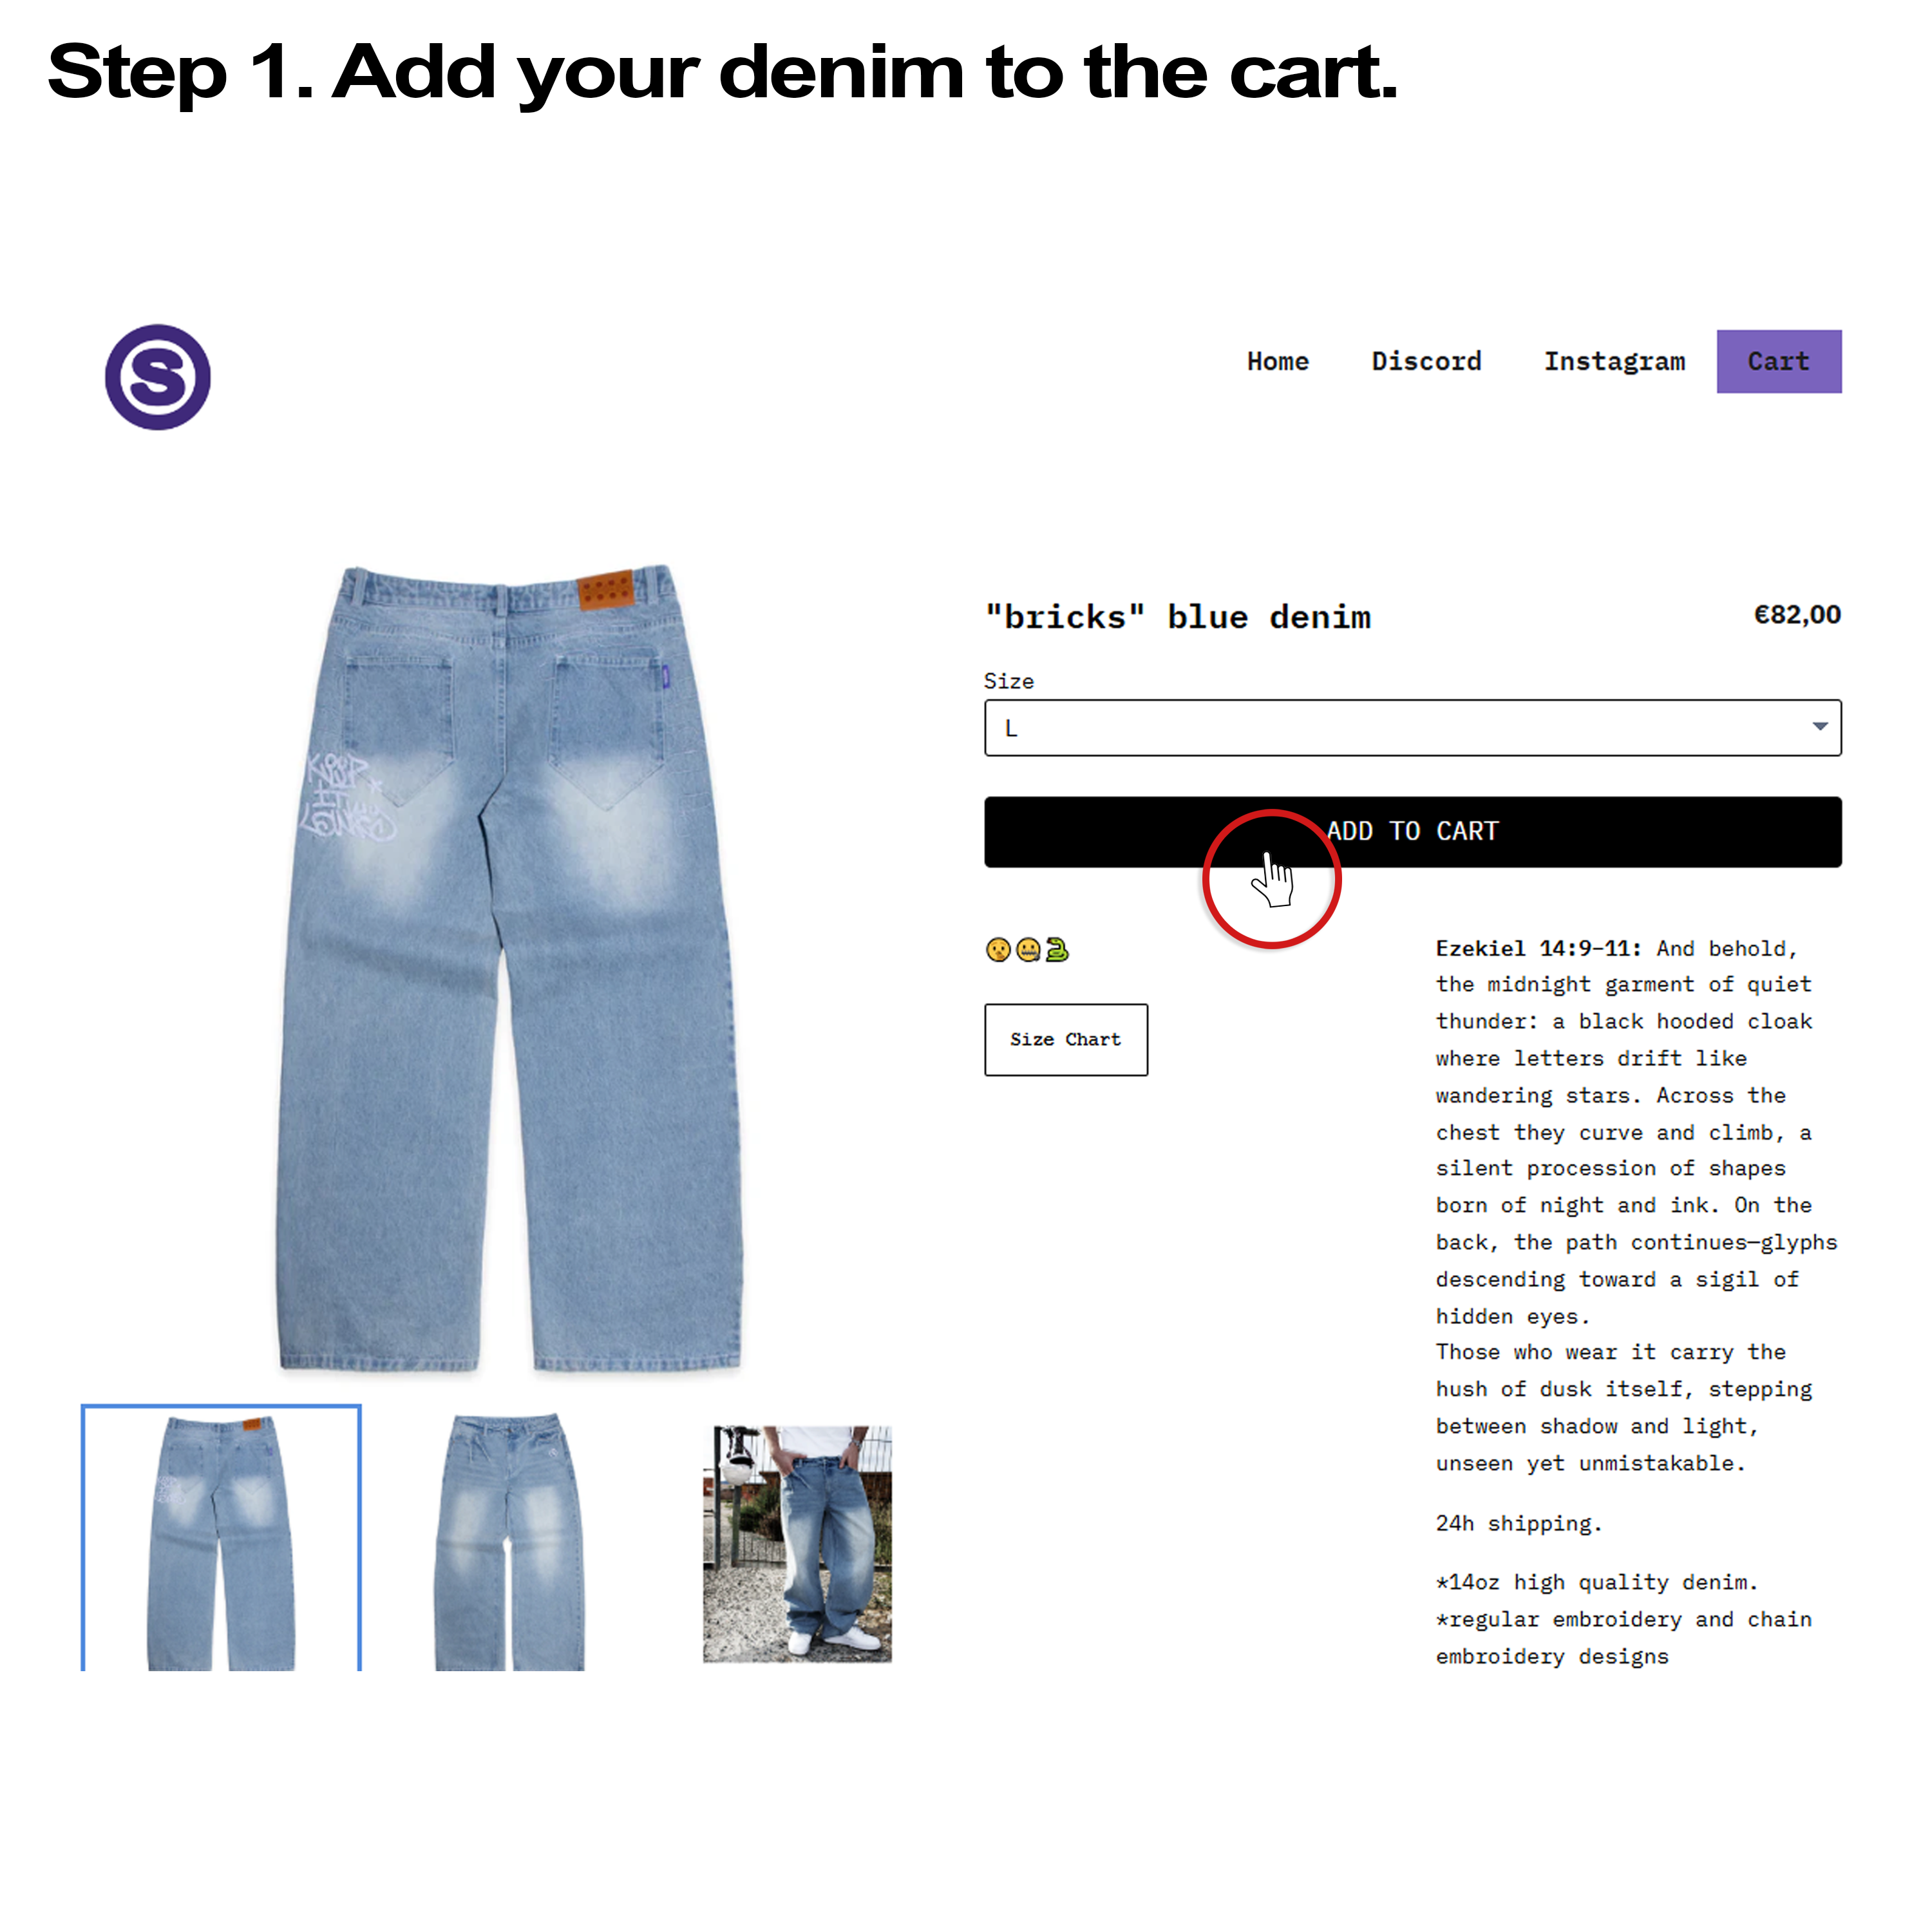Open the Discord link in navigation
1932x1932 pixels.
[1426, 361]
